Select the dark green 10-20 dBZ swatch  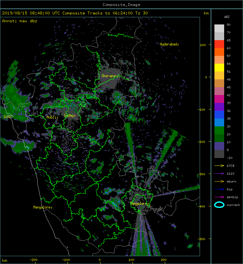(219, 138)
